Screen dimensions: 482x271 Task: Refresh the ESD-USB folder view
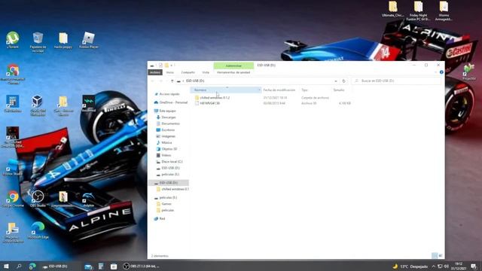pyautogui.click(x=343, y=81)
